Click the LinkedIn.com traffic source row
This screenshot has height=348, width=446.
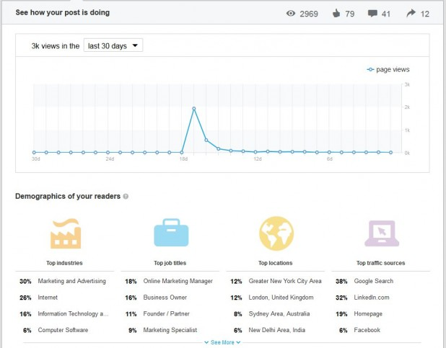click(372, 298)
